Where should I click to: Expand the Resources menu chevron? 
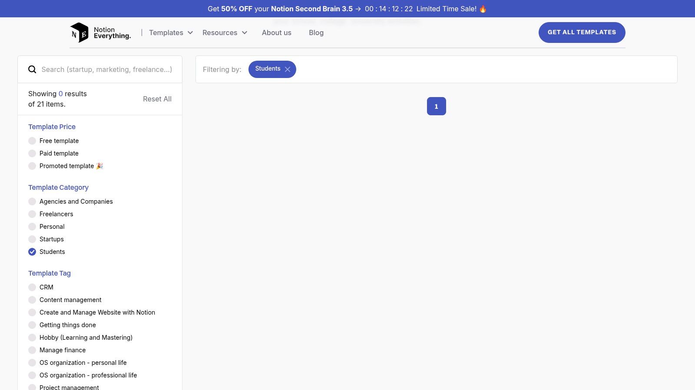click(x=245, y=32)
